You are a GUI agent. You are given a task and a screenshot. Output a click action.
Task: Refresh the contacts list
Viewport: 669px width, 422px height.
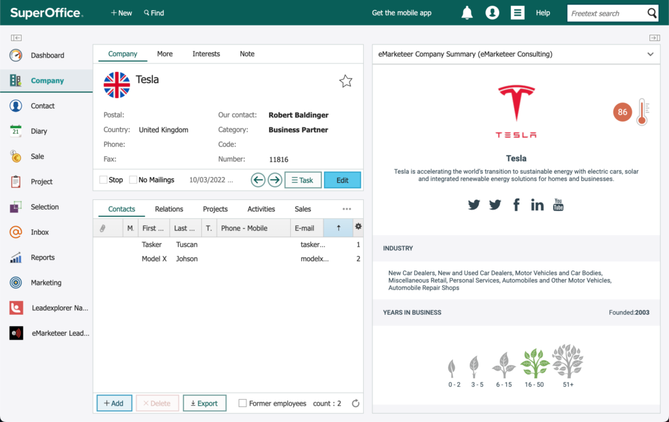click(x=355, y=403)
